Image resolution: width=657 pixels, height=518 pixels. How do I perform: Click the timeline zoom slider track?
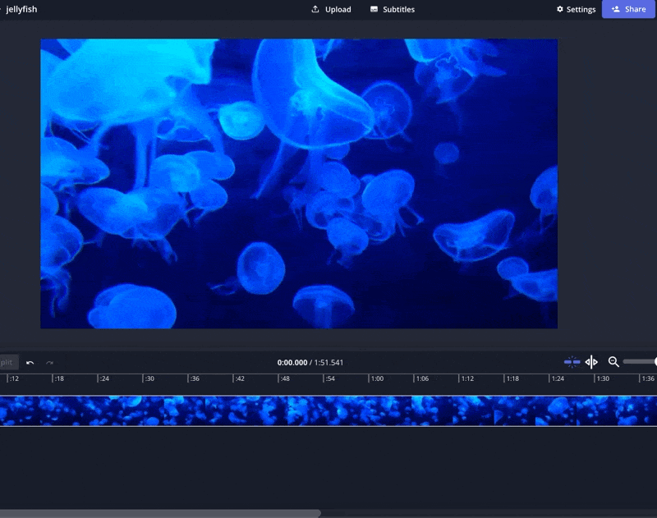click(x=639, y=362)
